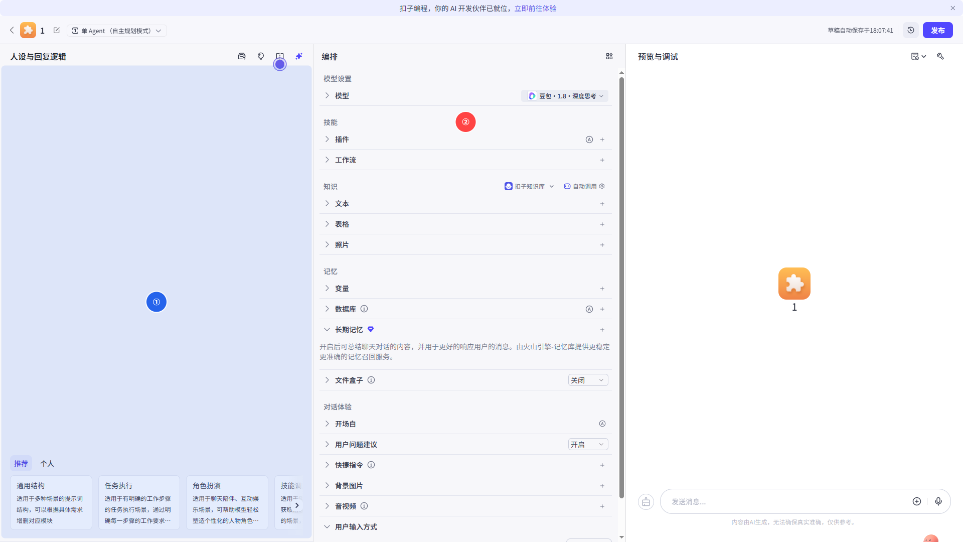This screenshot has width=963, height=542.
Task: Click the 发送消息 chat input field
Action: pyautogui.click(x=782, y=501)
